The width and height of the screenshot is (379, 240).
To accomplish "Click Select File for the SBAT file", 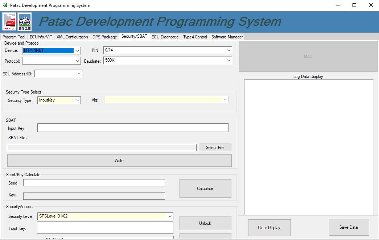I will tap(215, 147).
